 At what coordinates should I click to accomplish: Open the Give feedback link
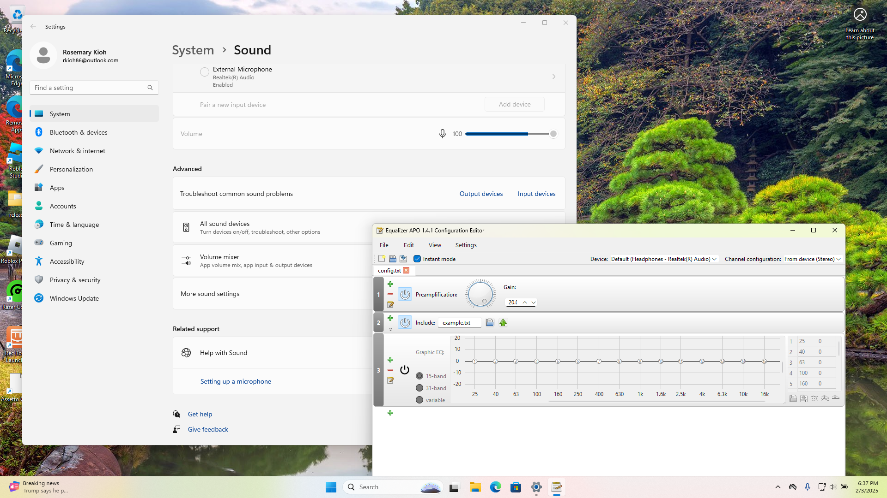coord(208,429)
